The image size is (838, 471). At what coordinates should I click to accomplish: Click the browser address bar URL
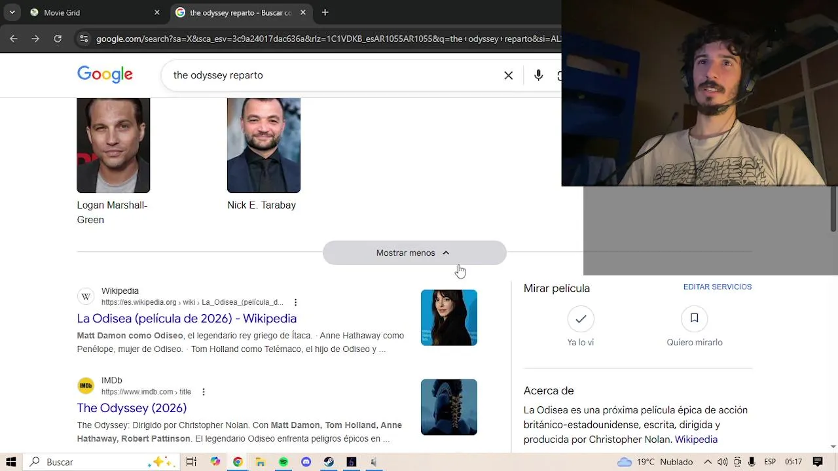(327, 39)
